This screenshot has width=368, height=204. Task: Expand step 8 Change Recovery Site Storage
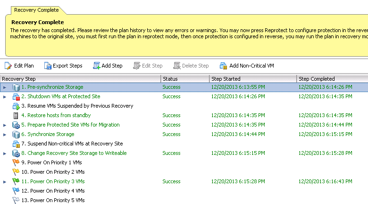[5, 153]
